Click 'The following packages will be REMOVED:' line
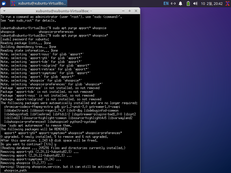The width and height of the screenshot is (231, 173). point(34,129)
